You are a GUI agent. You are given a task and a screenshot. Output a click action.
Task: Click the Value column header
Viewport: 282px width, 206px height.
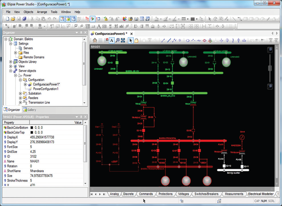[x=56, y=123]
